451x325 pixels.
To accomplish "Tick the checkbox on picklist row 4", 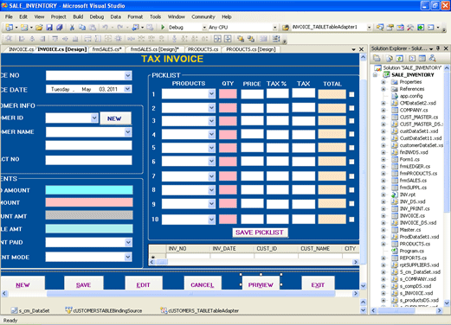I will coord(351,134).
